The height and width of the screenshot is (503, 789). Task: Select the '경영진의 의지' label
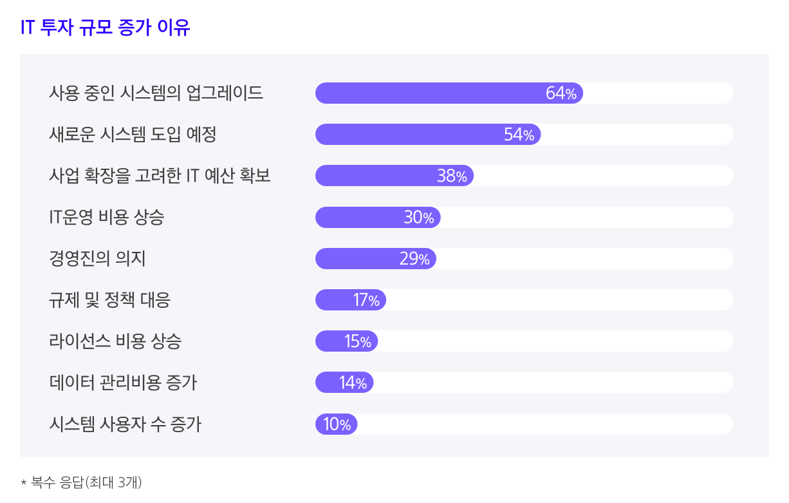pos(97,259)
